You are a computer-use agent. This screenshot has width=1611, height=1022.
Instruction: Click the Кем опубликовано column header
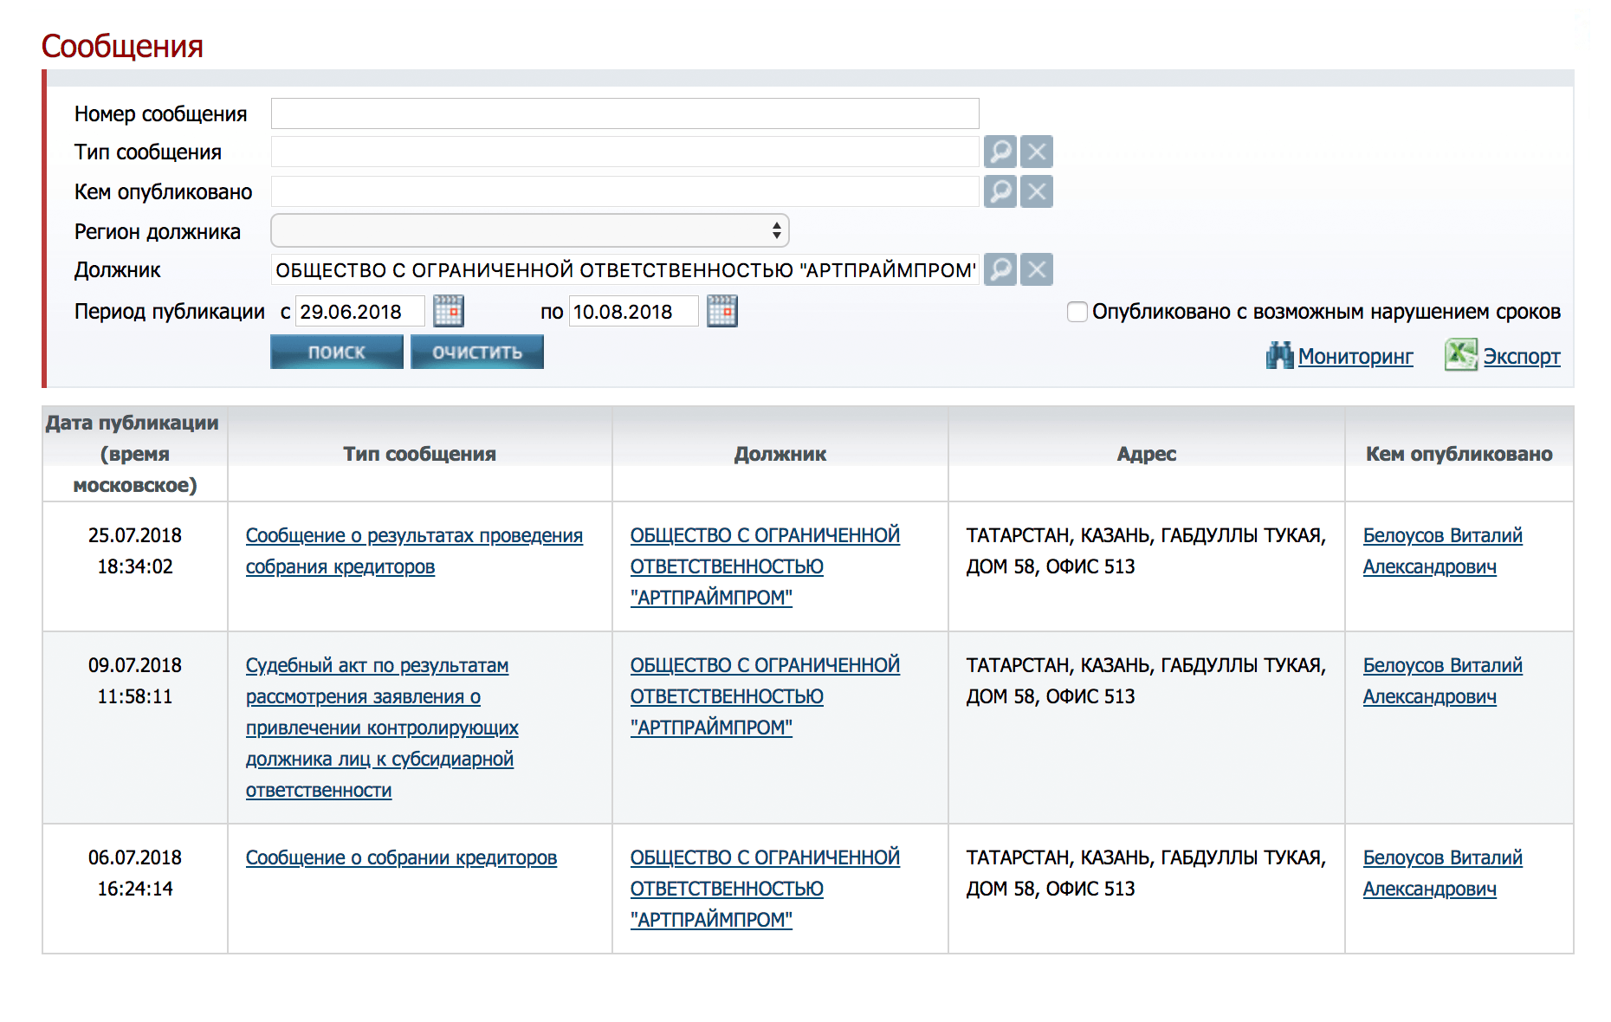1459,454
